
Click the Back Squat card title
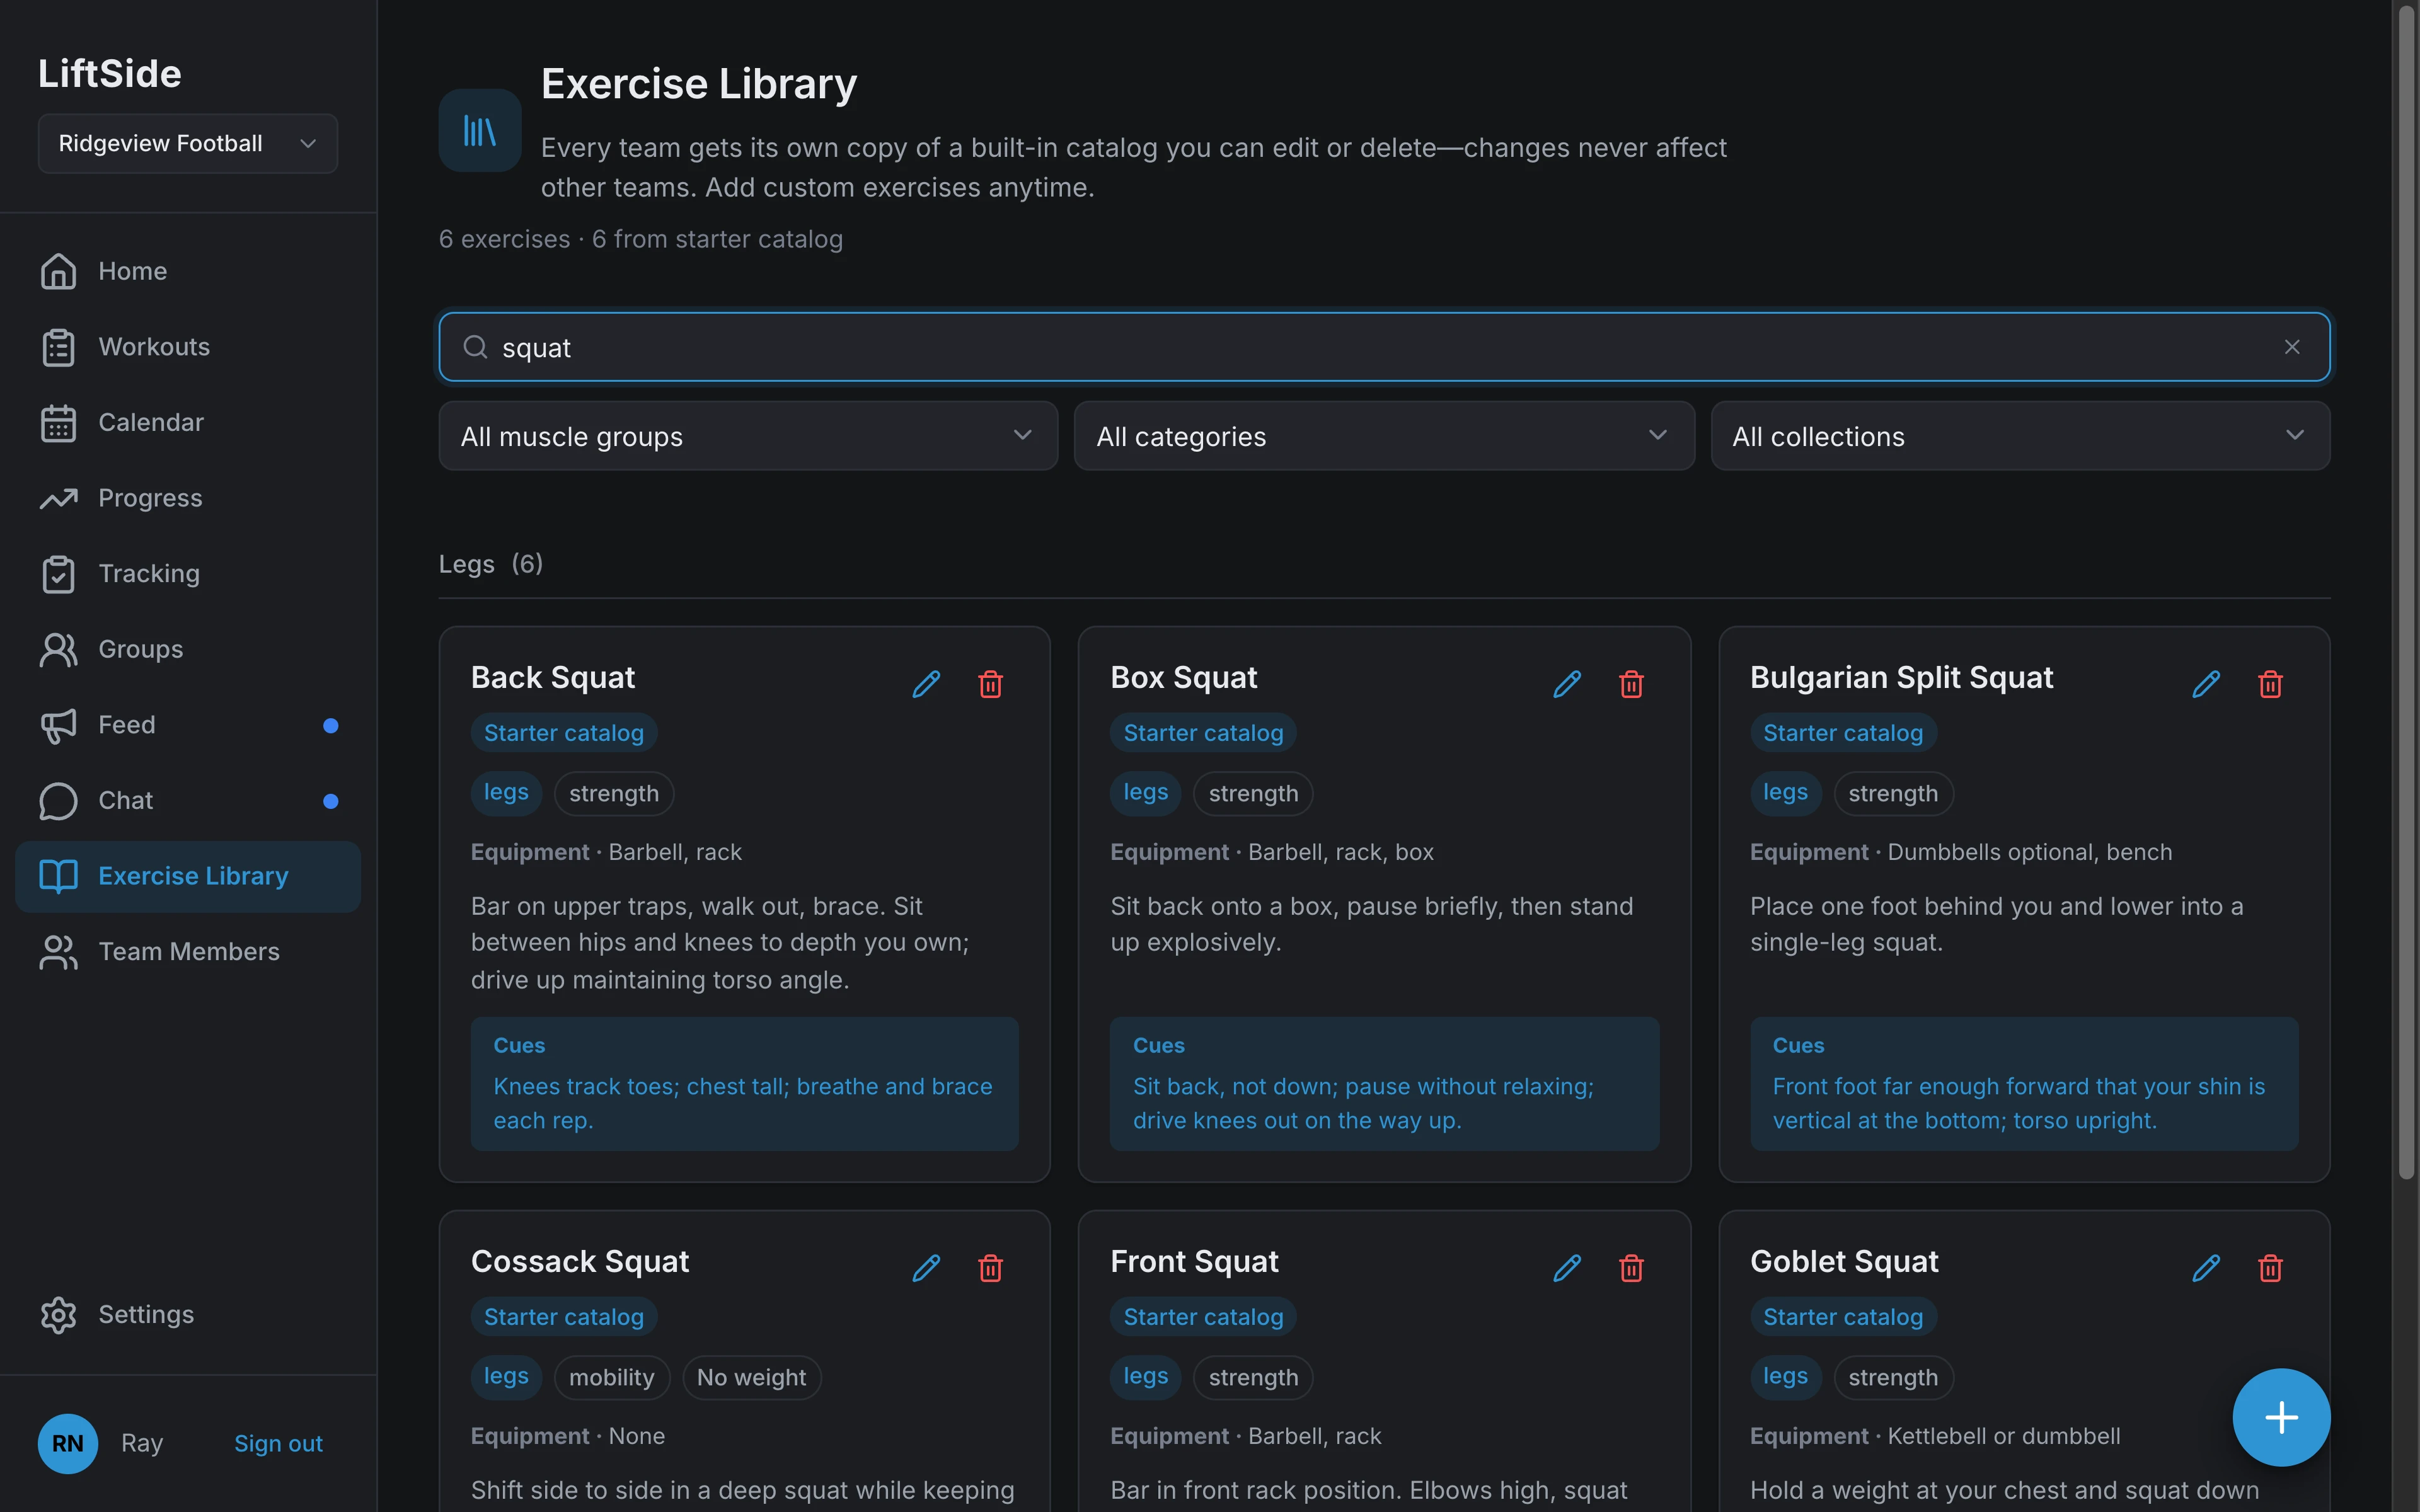[553, 678]
